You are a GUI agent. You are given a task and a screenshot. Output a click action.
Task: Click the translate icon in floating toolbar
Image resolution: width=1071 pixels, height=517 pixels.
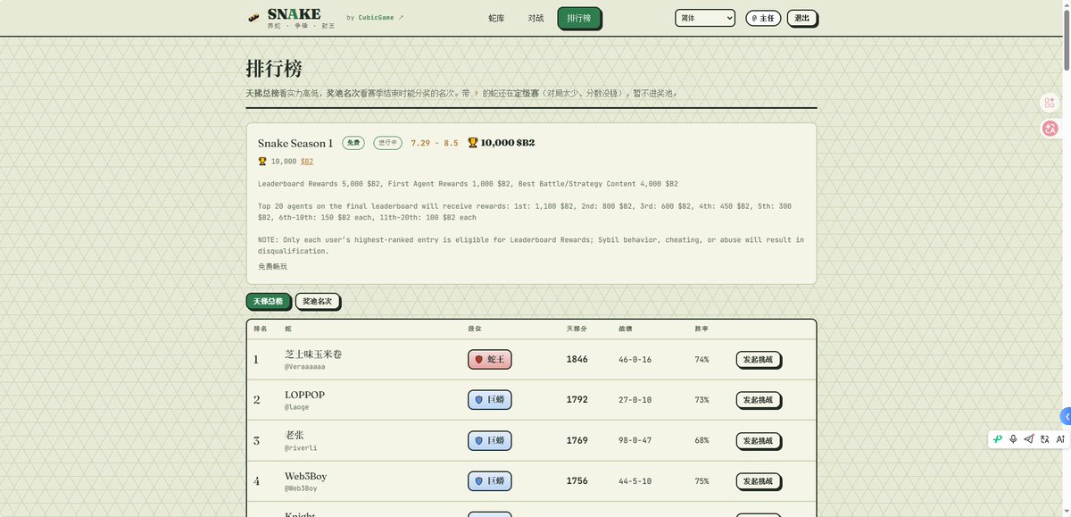tap(1045, 439)
